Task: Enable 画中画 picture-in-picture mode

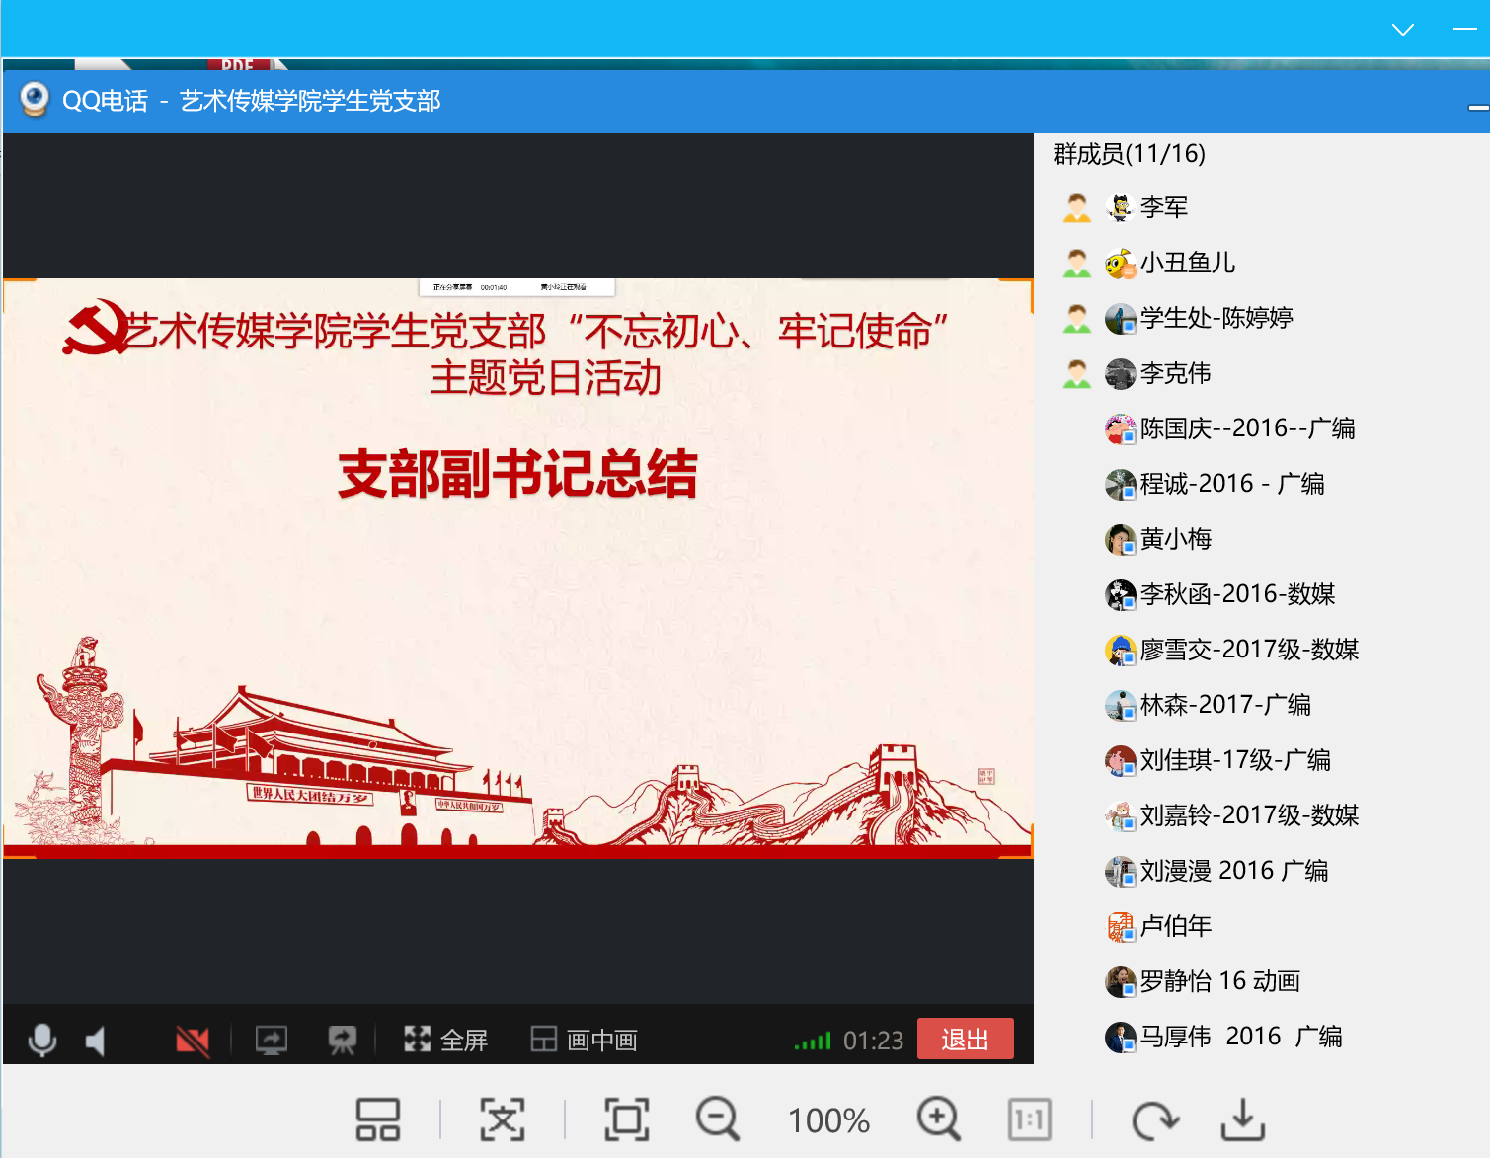Action: click(x=585, y=1040)
